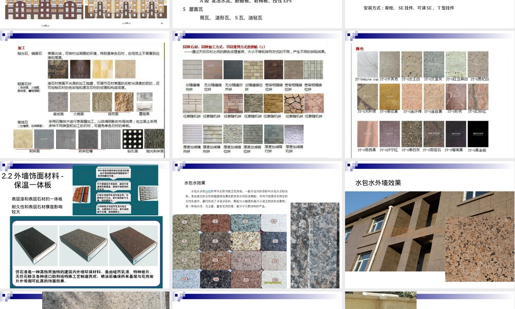515x309 pixels.
Task: Click the 蘑菇面 caption
Action: (x=144, y=114)
